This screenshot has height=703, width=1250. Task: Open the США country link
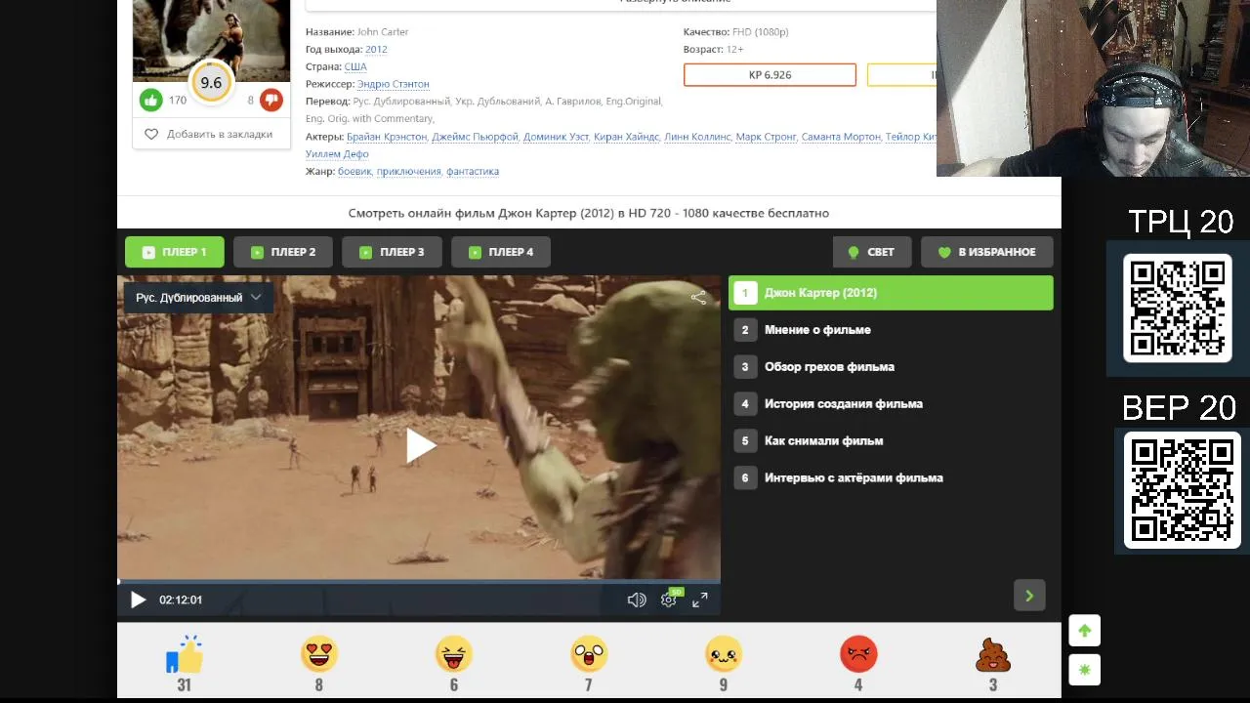point(355,66)
